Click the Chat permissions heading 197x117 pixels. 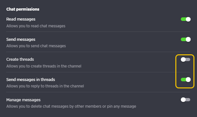(23, 9)
